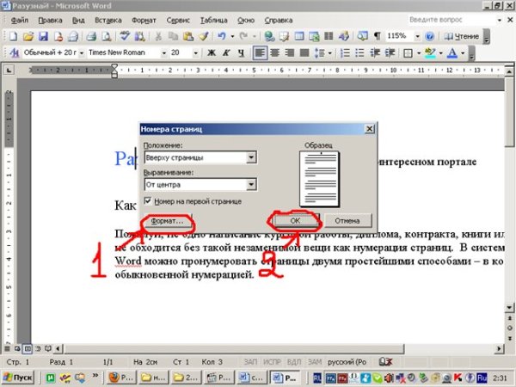
Task: Click the 'Формат...' button in dialog
Action: (x=167, y=221)
